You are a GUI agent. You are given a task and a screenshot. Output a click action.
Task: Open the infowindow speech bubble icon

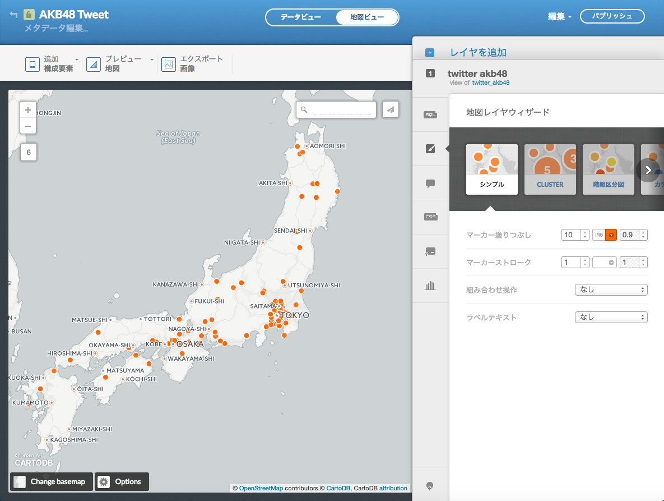(430, 183)
